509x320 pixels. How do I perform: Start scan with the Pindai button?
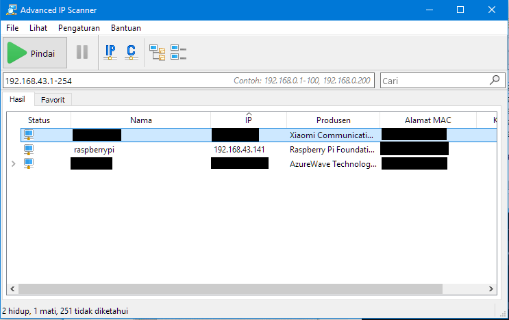coord(35,53)
